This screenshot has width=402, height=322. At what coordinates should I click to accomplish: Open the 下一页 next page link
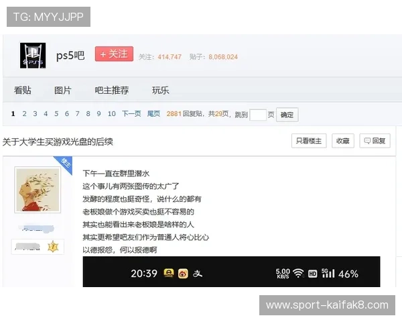[131, 113]
